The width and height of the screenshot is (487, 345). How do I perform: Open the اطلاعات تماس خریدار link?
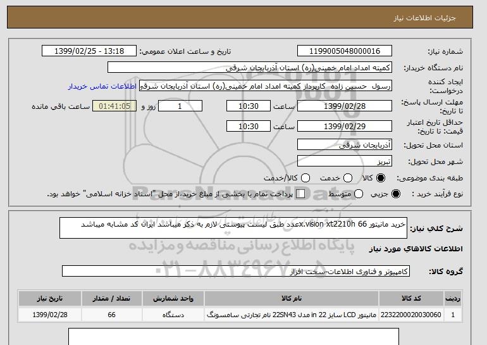102,86
